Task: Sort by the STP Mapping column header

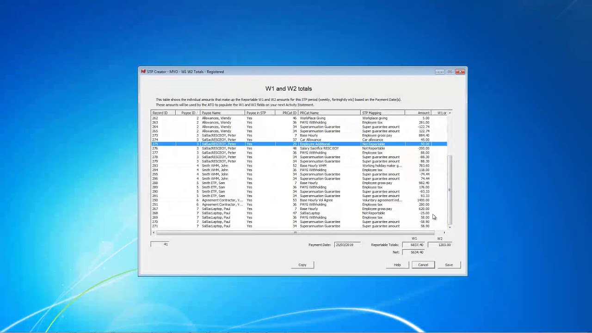Action: (382, 113)
